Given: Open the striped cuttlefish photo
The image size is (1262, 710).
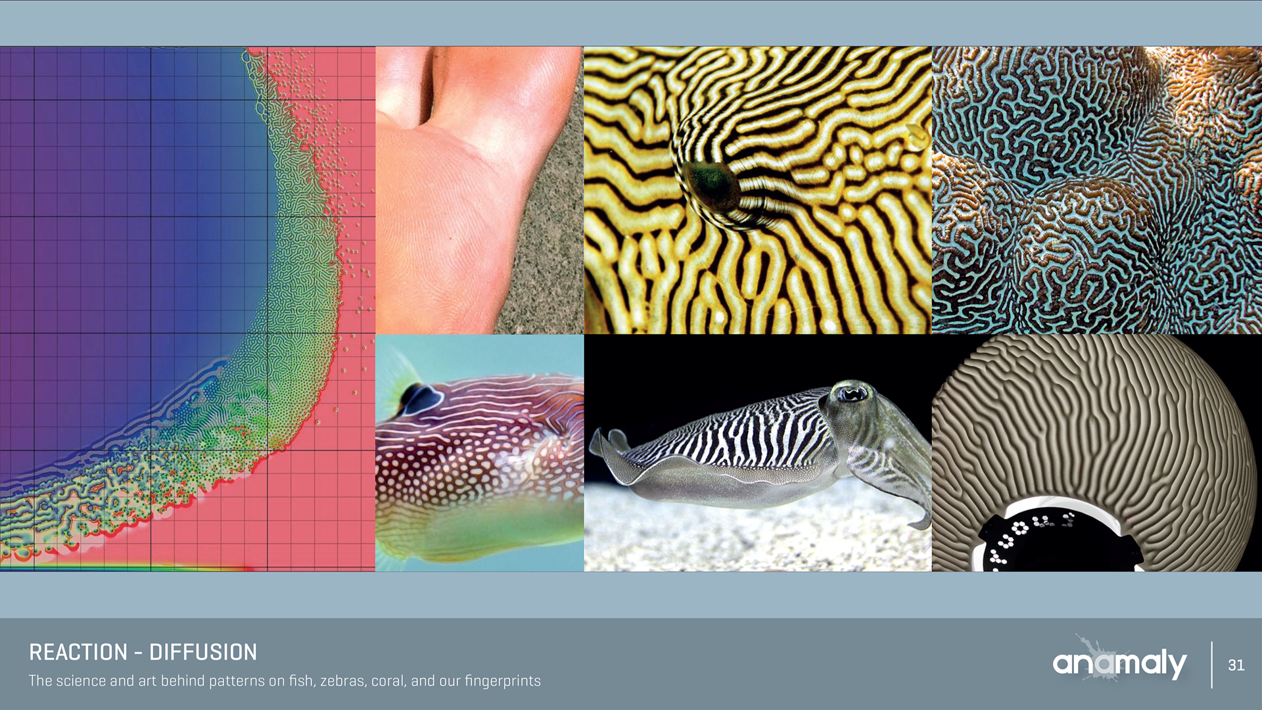Looking at the screenshot, I should click(x=757, y=453).
